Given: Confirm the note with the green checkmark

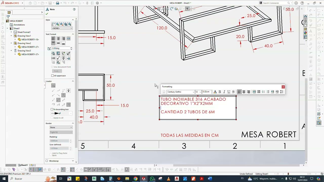Looking at the screenshot, I should (x=47, y=14).
